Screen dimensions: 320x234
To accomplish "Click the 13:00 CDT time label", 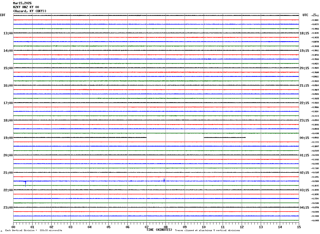I will [8, 33].
